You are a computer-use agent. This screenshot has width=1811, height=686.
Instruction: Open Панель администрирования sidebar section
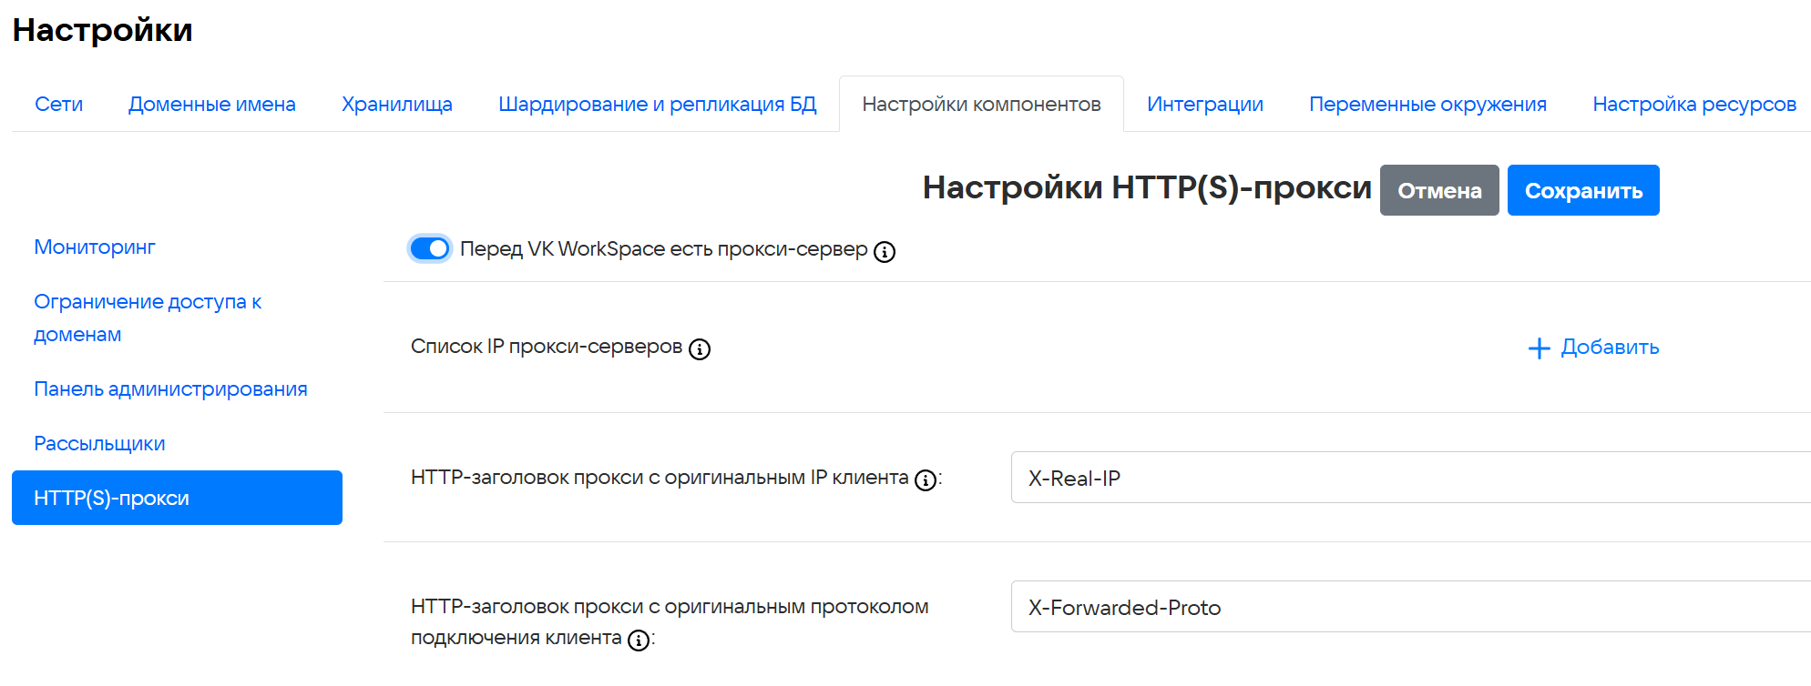coord(170,389)
